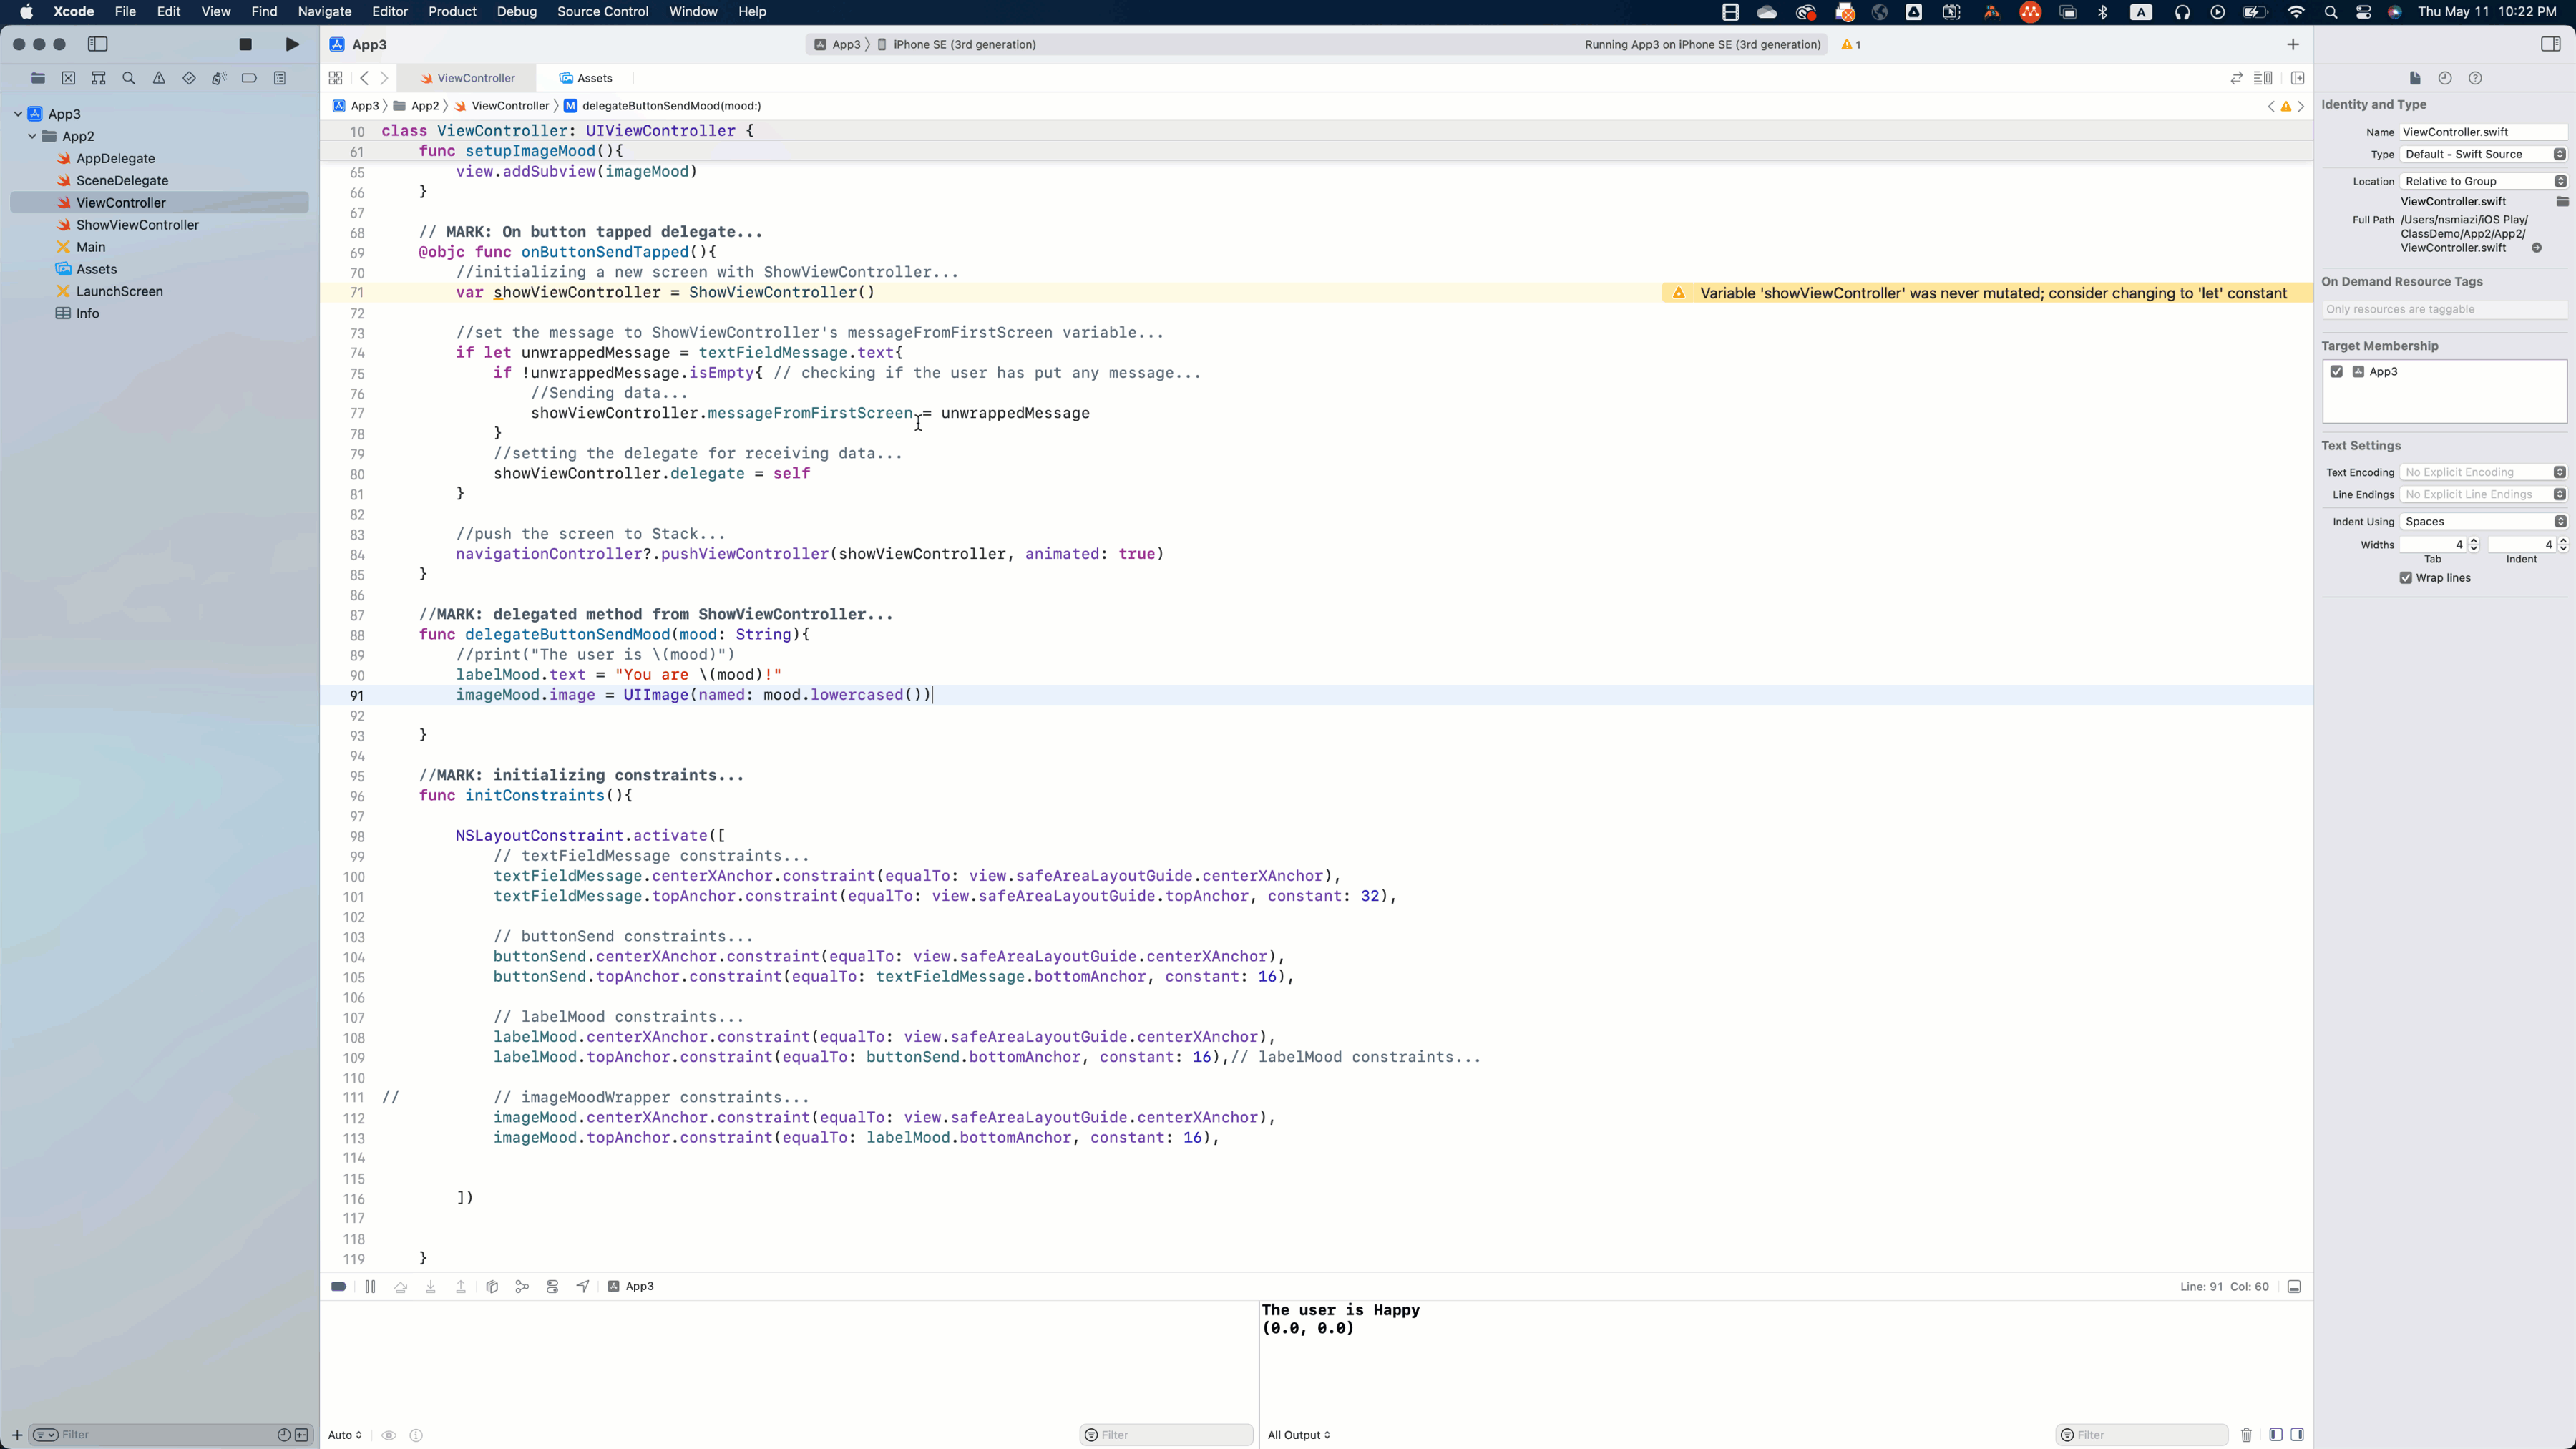Clear the console with trash icon

[2246, 1435]
